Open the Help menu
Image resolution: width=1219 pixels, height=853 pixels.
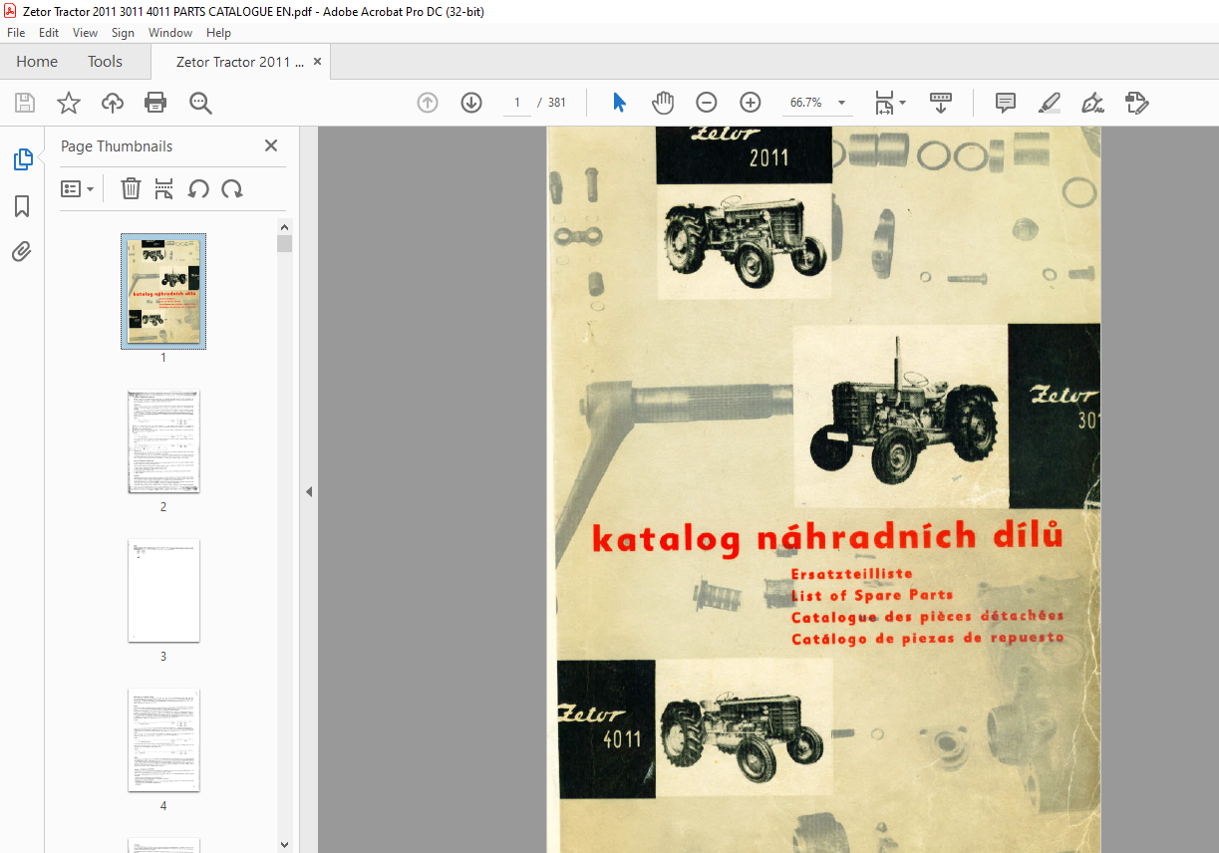(x=218, y=33)
